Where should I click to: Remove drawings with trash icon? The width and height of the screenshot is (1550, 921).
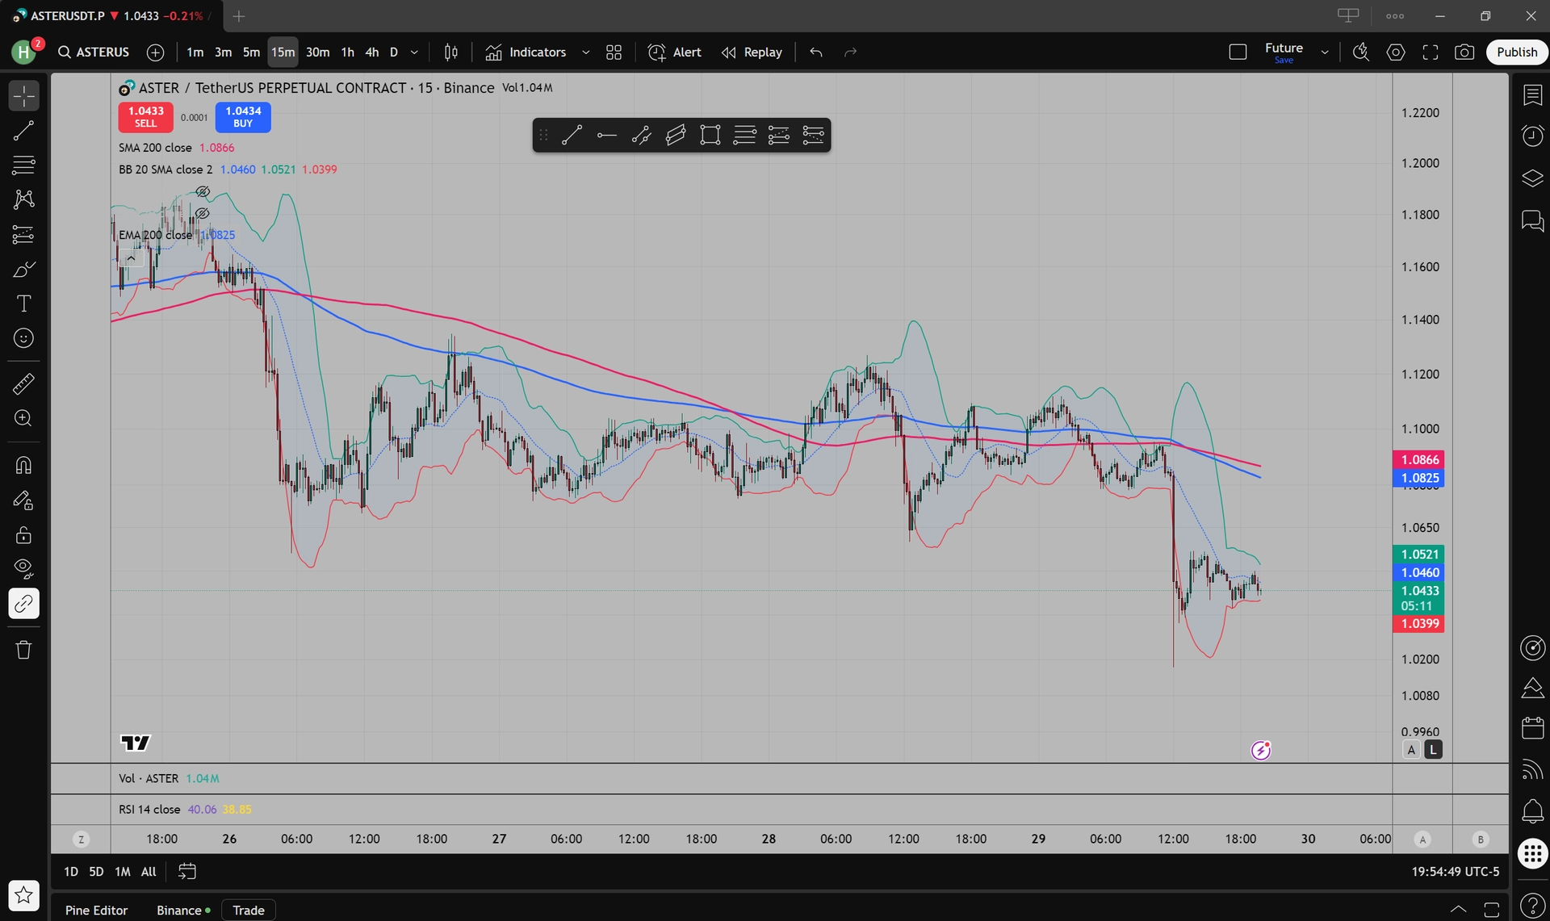click(23, 650)
